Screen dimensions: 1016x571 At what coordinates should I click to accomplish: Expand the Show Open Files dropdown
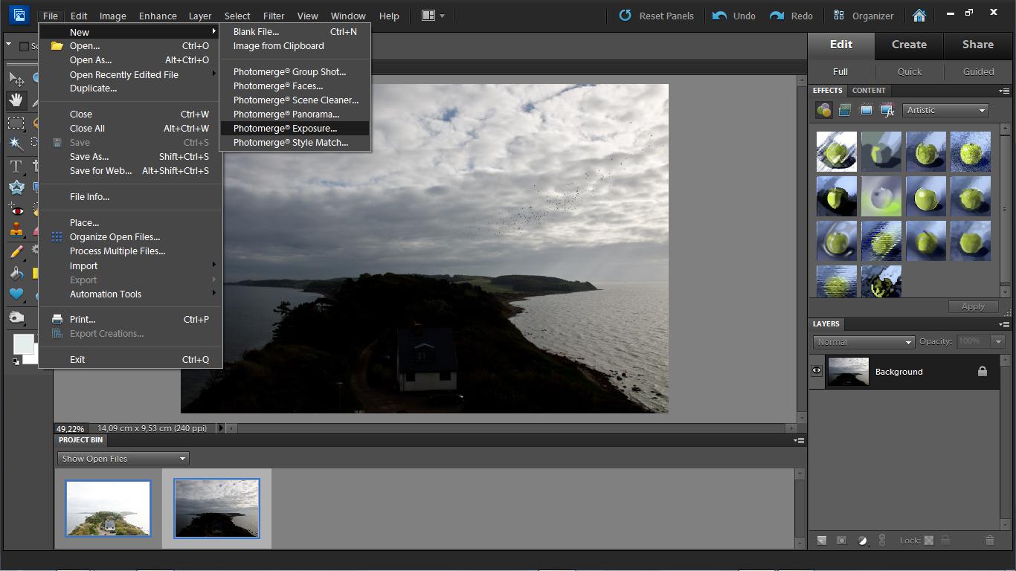pos(123,459)
